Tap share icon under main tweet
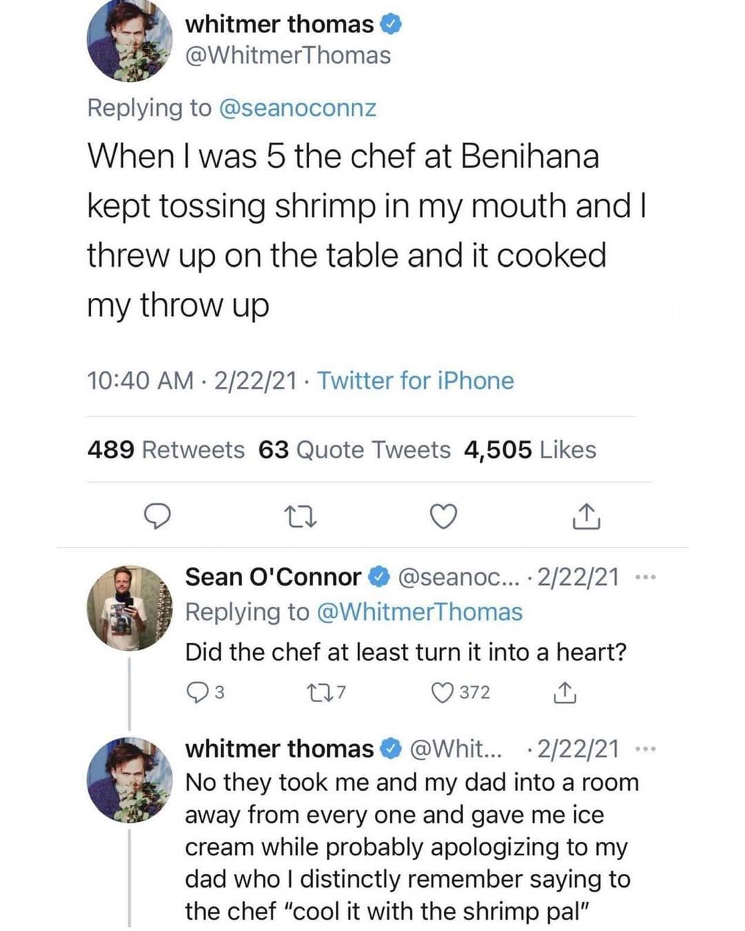This screenshot has height=931, width=745. [586, 516]
